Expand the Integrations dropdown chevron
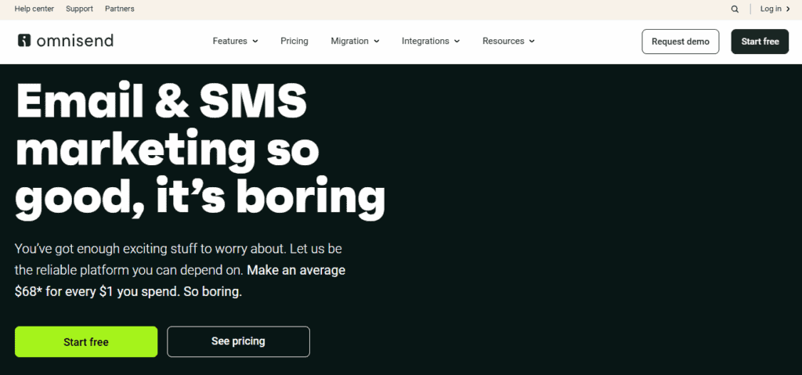The height and width of the screenshot is (375, 802). tap(457, 41)
